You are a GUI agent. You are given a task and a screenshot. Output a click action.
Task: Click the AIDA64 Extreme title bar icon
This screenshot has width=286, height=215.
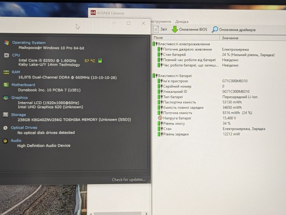(93, 13)
